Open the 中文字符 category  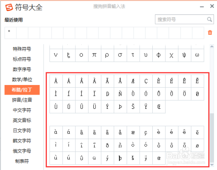(22, 110)
